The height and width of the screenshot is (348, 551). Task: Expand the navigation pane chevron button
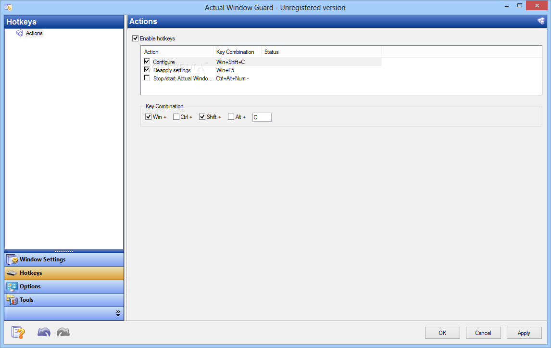click(x=118, y=313)
